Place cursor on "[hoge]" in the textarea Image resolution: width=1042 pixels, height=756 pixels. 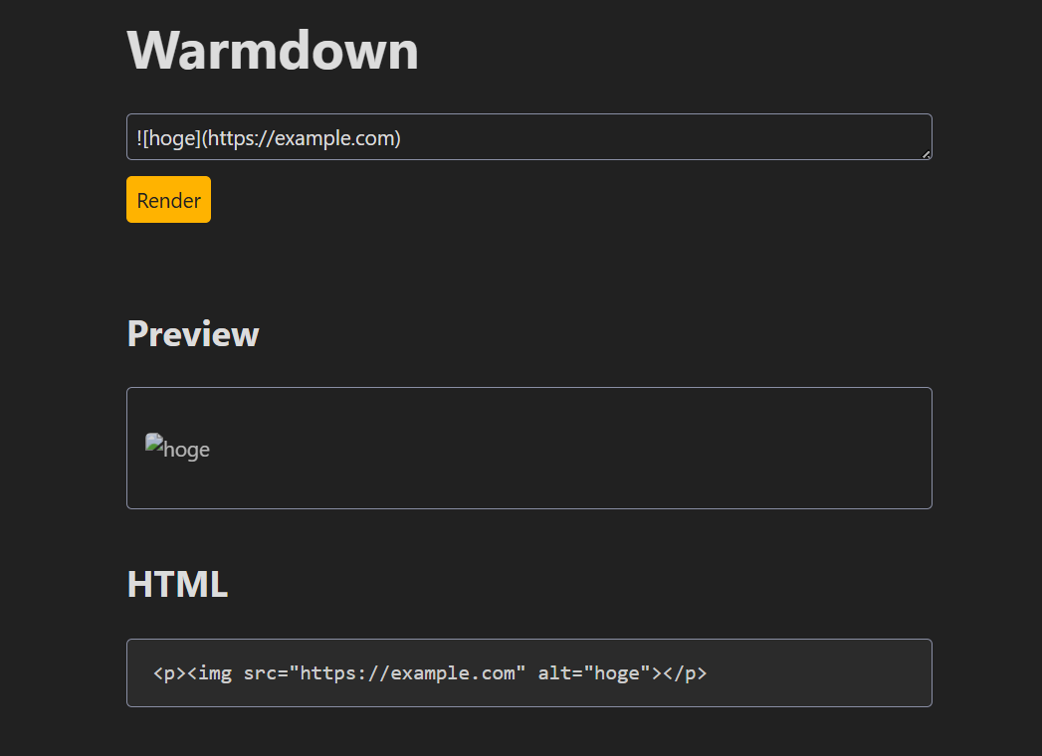(172, 138)
